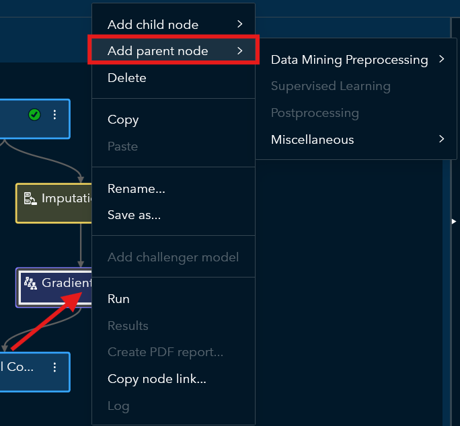The height and width of the screenshot is (426, 460).
Task: Click the Miscellaneous menu entry
Action: coord(313,140)
